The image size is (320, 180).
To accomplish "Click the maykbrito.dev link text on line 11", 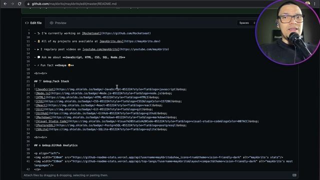I will 111,41.
